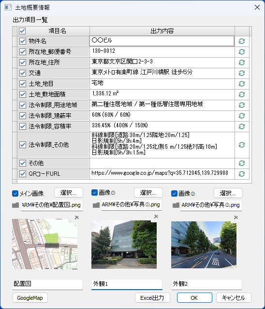Screen dimensions: 265x309
Task: Click the 配置図.png file path field
Action: pyautogui.click(x=52, y=205)
